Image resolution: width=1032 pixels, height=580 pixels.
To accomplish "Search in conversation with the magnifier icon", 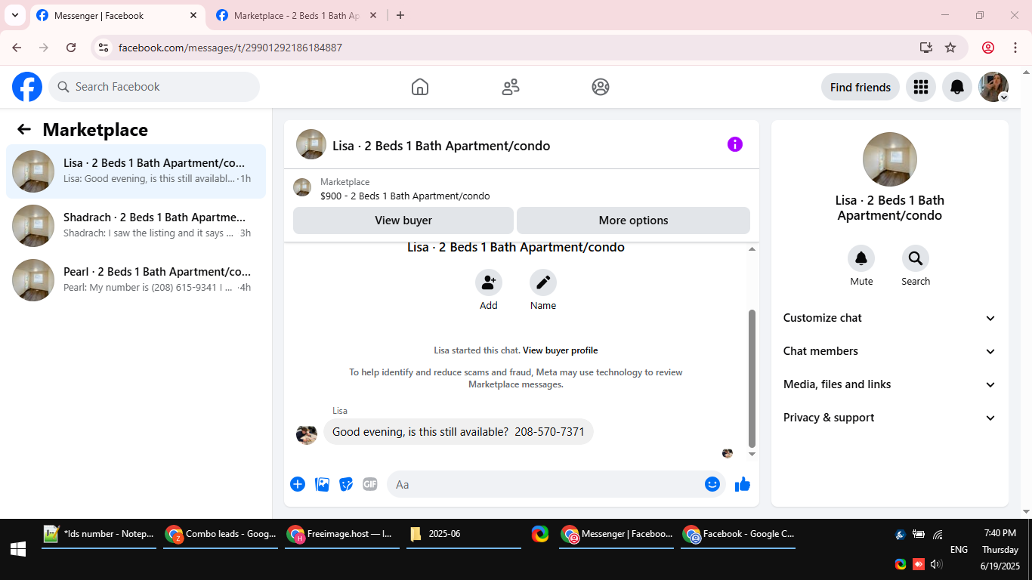I will [916, 258].
